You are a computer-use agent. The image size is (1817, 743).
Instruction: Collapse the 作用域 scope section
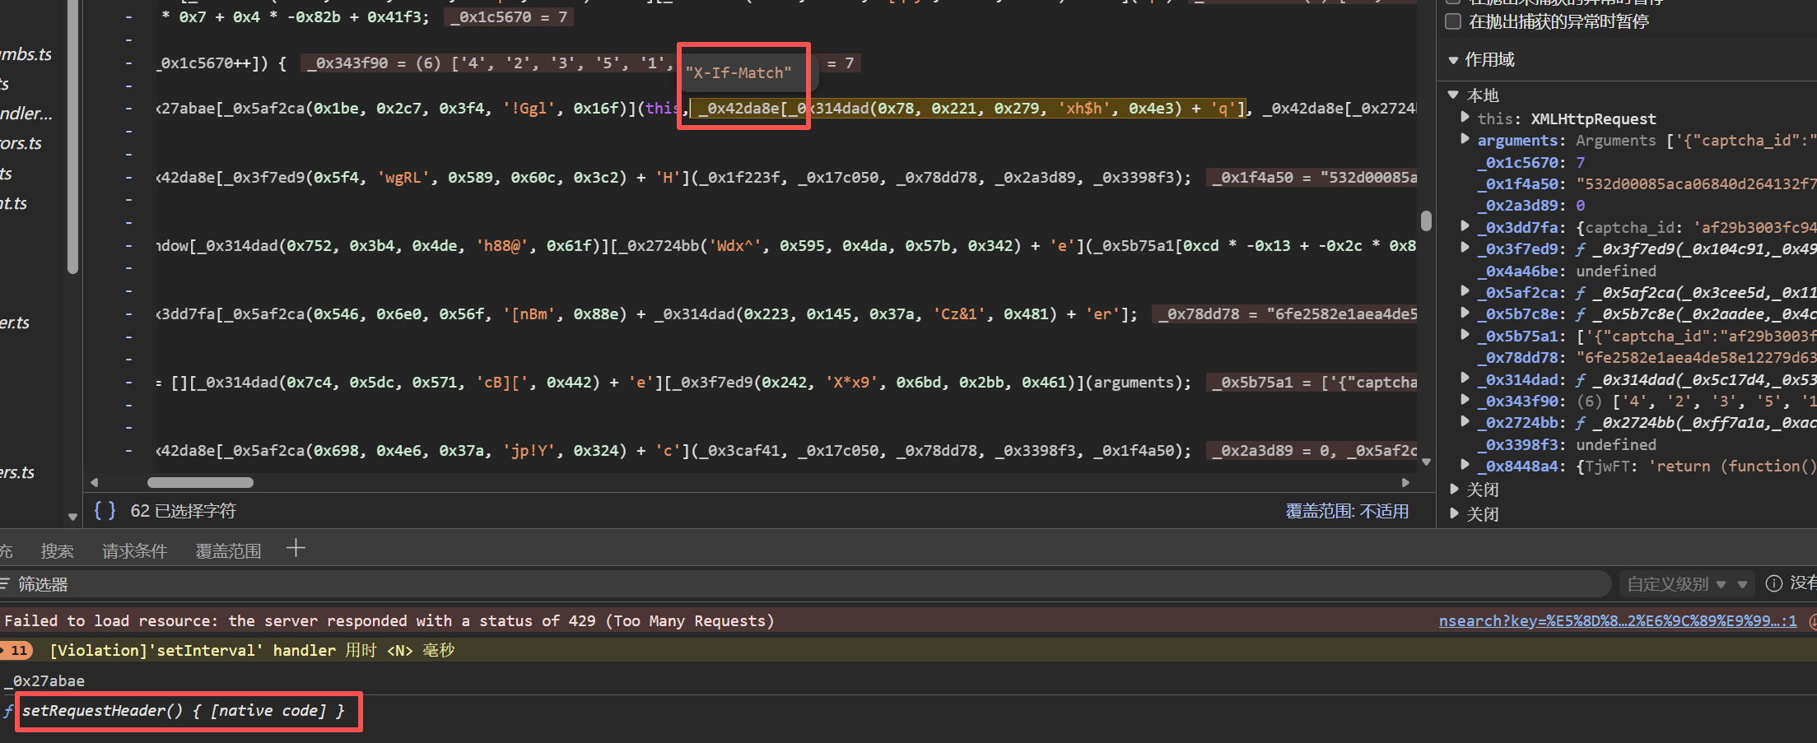click(x=1453, y=60)
